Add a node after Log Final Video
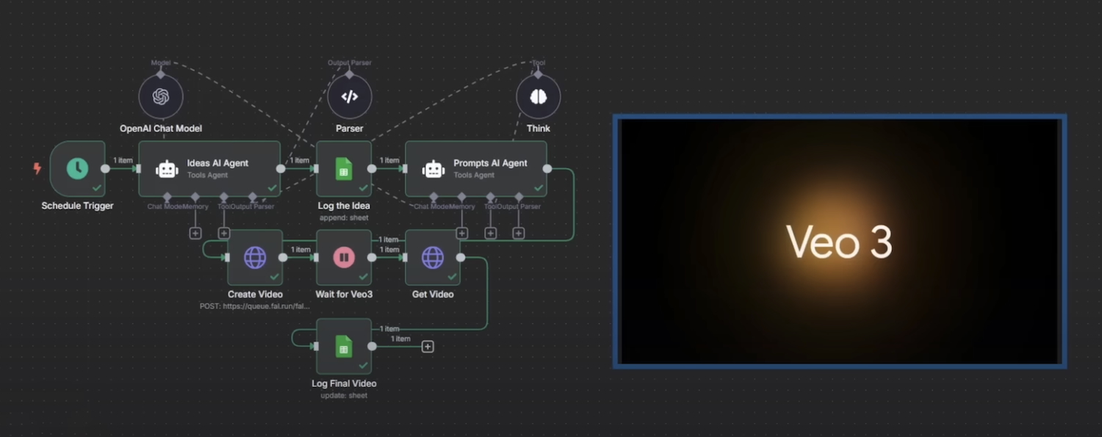Image resolution: width=1102 pixels, height=437 pixels. [428, 347]
